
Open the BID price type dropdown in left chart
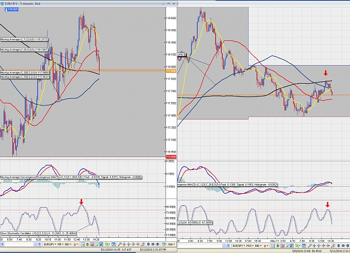coord(68,244)
